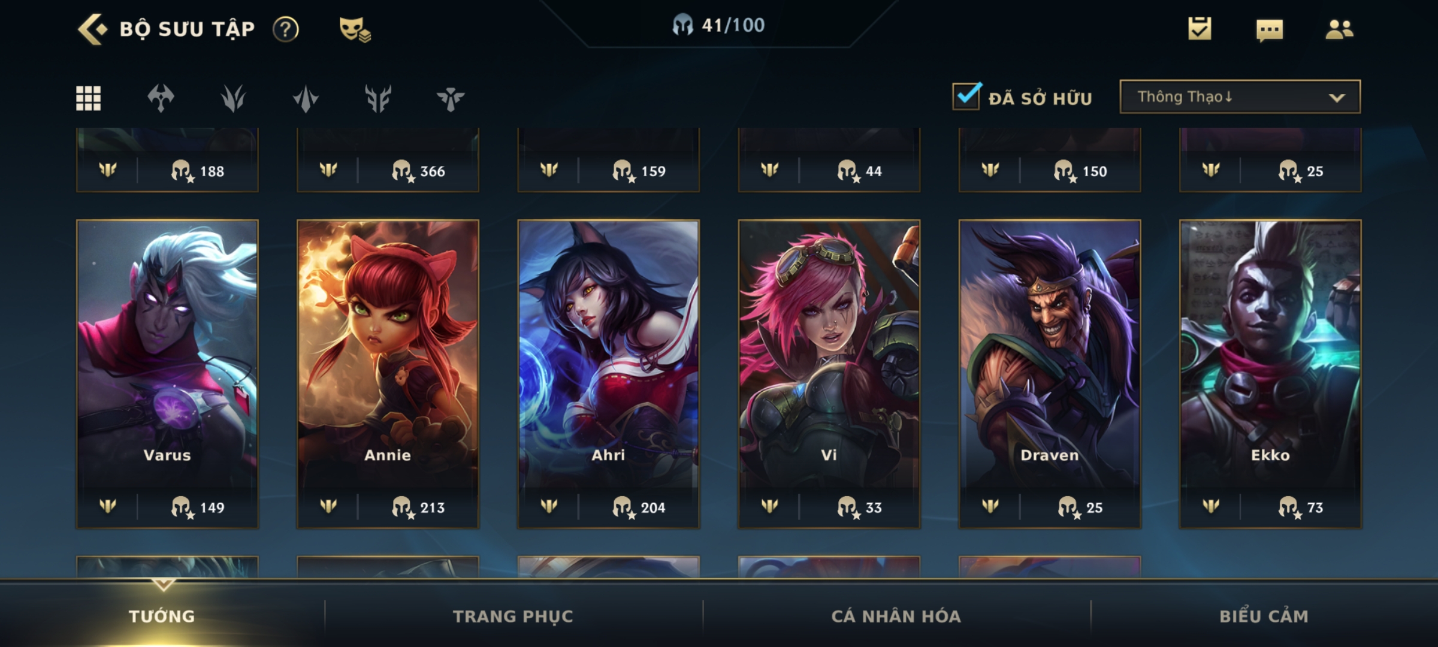
Task: Select the Ahri champion card
Action: 608,374
